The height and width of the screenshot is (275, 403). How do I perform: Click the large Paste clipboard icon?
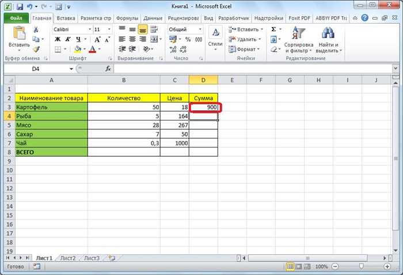click(19, 33)
